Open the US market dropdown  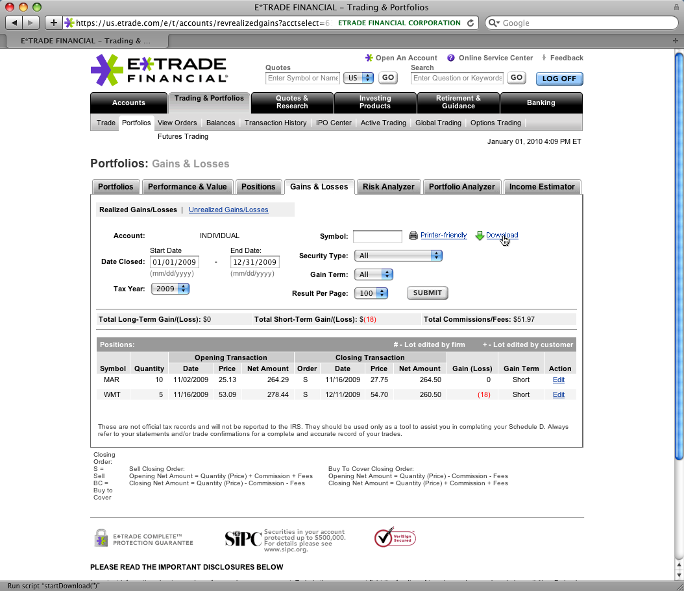click(x=359, y=78)
